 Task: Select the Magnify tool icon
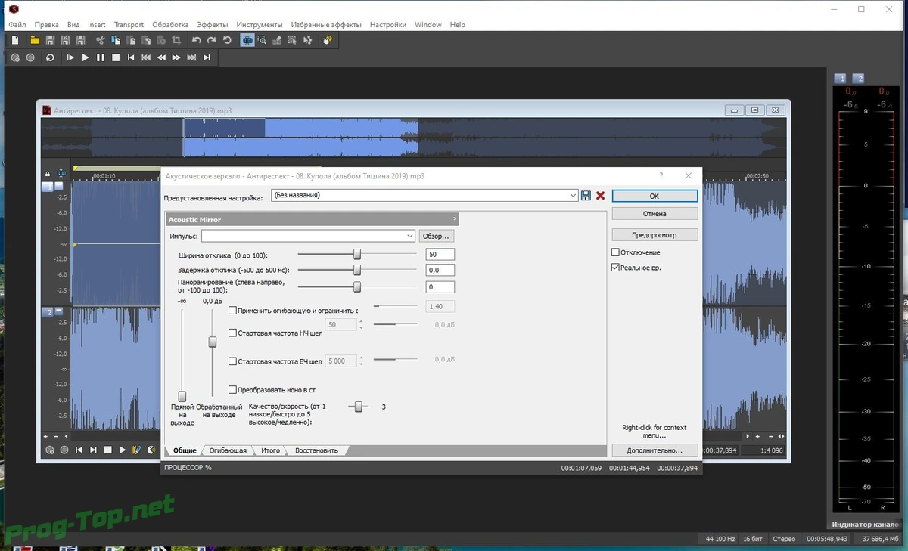coord(263,40)
